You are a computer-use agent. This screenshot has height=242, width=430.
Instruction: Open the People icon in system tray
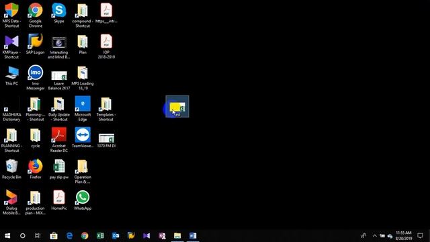[363, 236]
